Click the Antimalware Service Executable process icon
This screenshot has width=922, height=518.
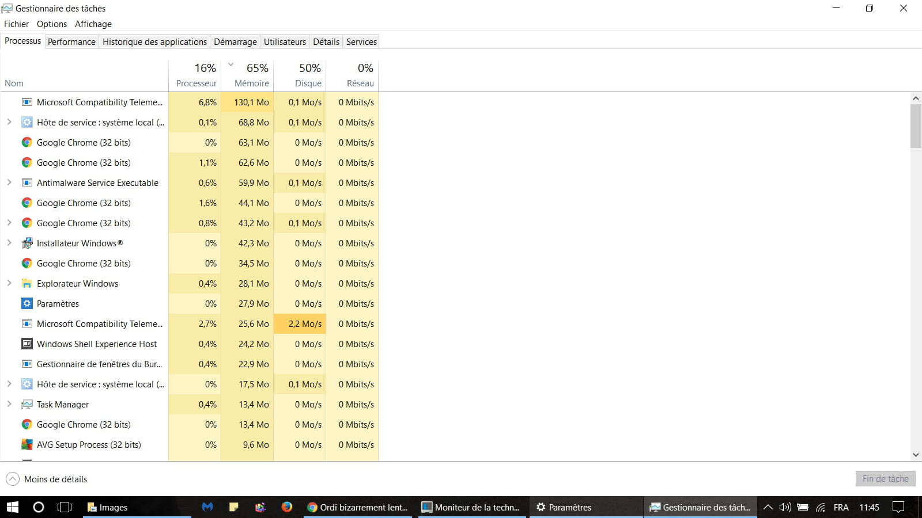click(x=27, y=183)
